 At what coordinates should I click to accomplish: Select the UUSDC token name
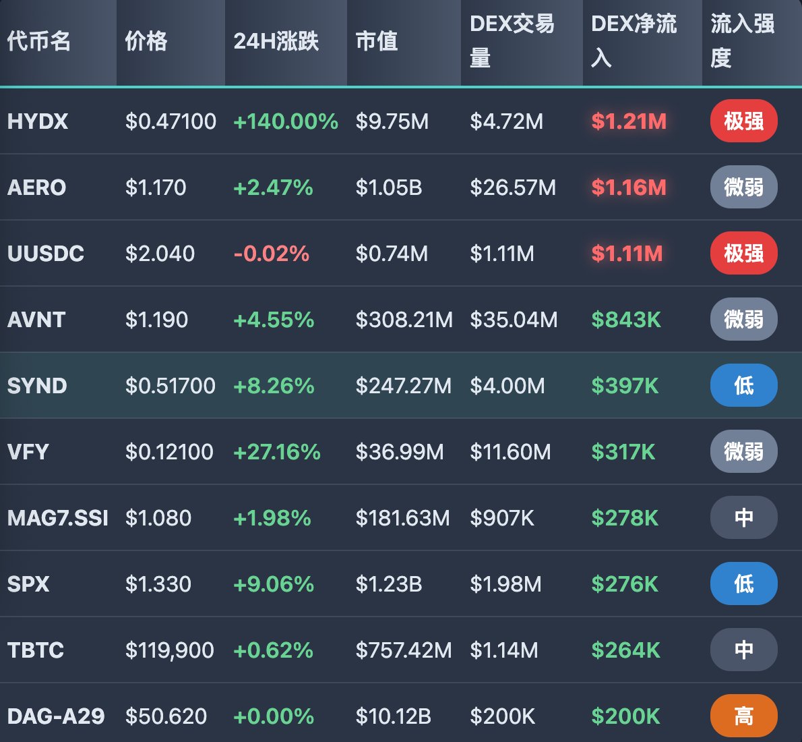coord(46,254)
